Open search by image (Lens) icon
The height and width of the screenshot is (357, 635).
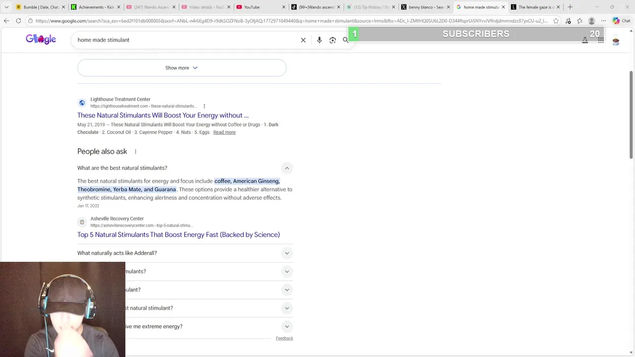(x=332, y=40)
